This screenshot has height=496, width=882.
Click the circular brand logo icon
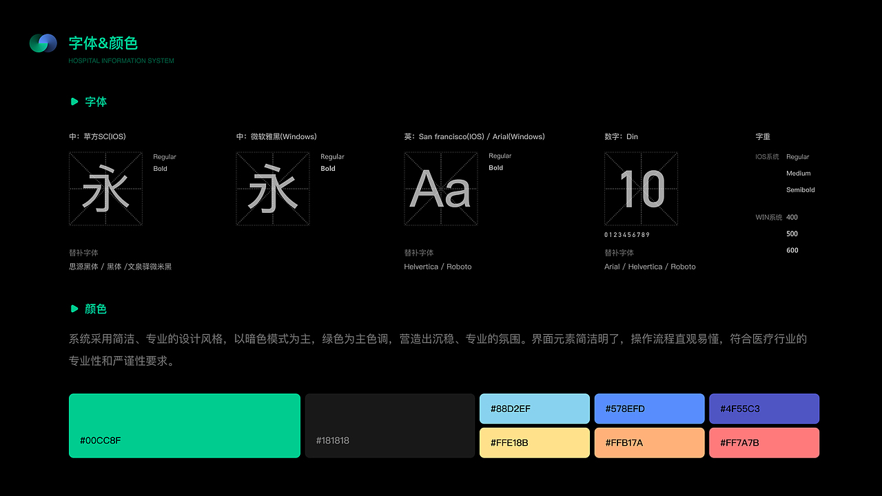43,43
